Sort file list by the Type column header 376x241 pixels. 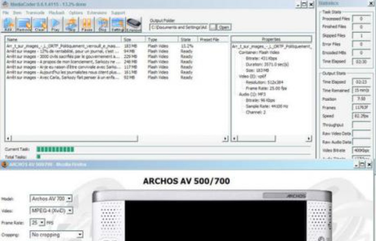162,39
